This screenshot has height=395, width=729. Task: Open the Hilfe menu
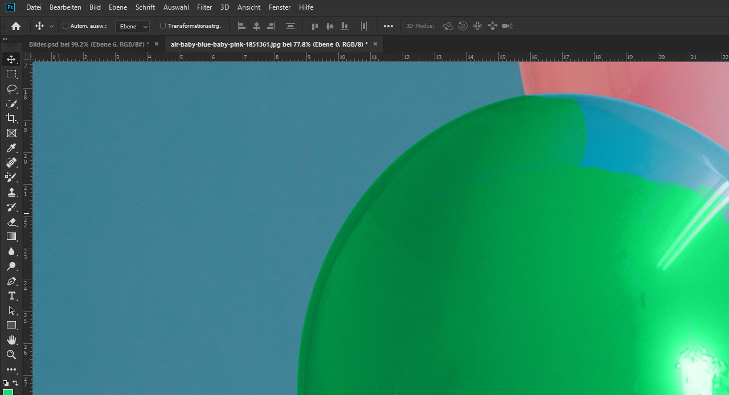306,7
